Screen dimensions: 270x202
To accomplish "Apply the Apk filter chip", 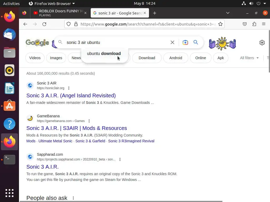I will (x=221, y=58).
